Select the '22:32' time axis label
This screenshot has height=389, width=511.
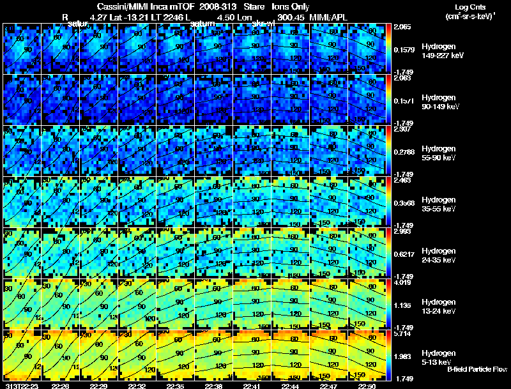pyautogui.click(x=137, y=386)
